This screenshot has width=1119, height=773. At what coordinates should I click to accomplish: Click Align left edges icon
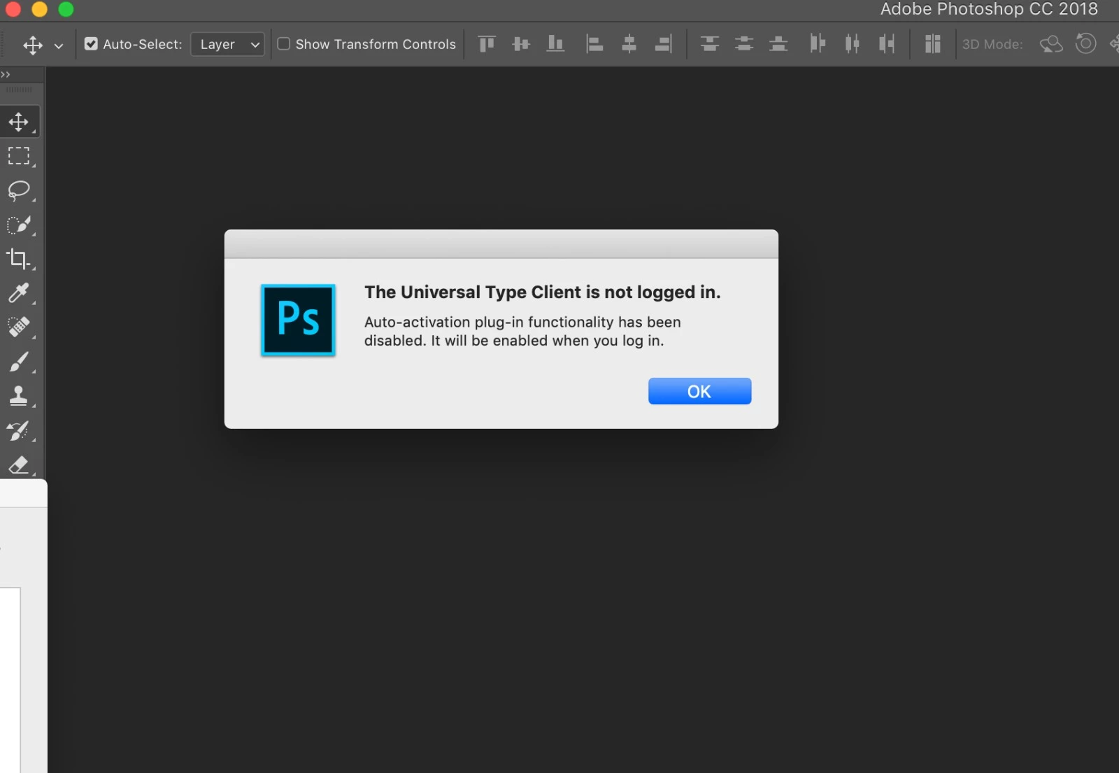click(594, 44)
